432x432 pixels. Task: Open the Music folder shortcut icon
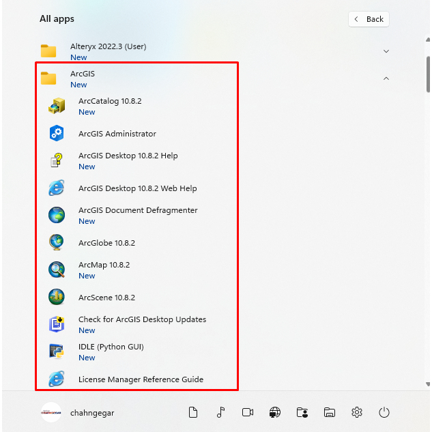pos(220,412)
